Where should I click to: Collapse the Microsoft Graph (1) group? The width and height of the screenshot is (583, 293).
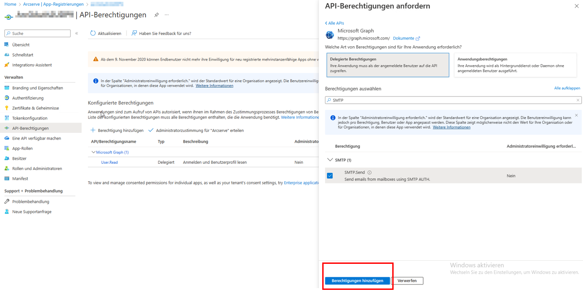coord(93,153)
